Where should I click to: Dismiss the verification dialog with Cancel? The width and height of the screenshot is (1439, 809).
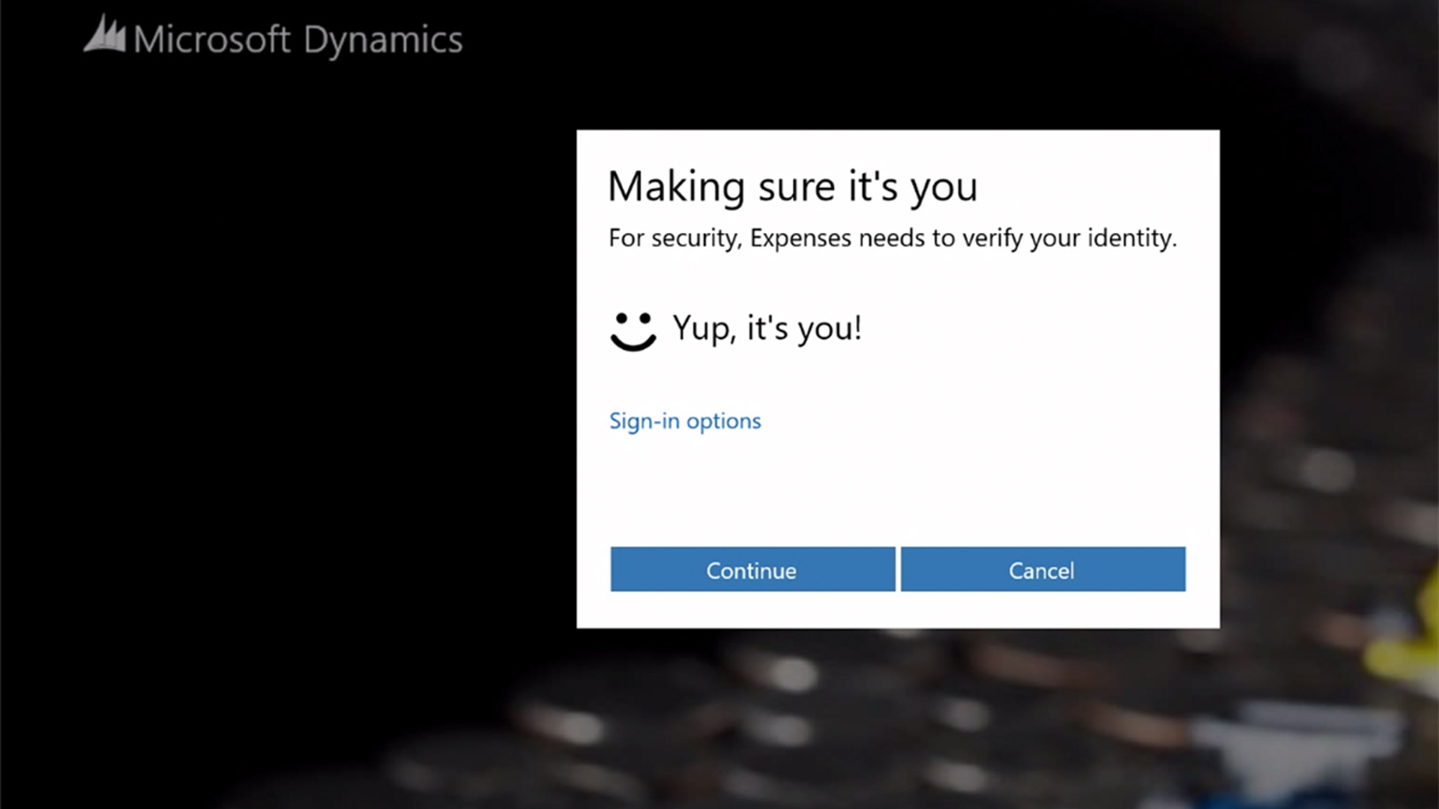[1043, 569]
